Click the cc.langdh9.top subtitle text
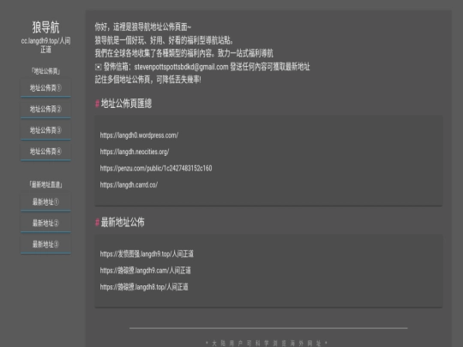Viewport: 463px width, 347px height. 45,45
